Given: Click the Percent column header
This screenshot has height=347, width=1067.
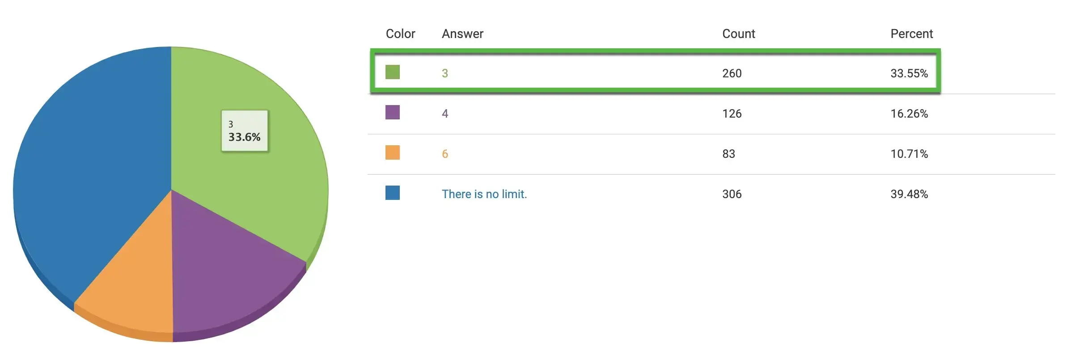Looking at the screenshot, I should (x=911, y=34).
